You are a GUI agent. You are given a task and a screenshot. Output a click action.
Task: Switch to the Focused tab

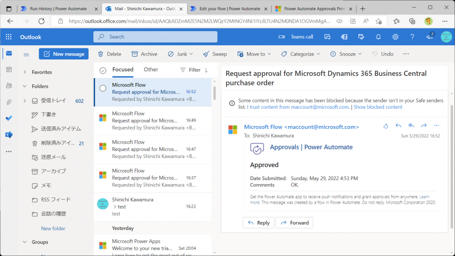pyautogui.click(x=123, y=70)
